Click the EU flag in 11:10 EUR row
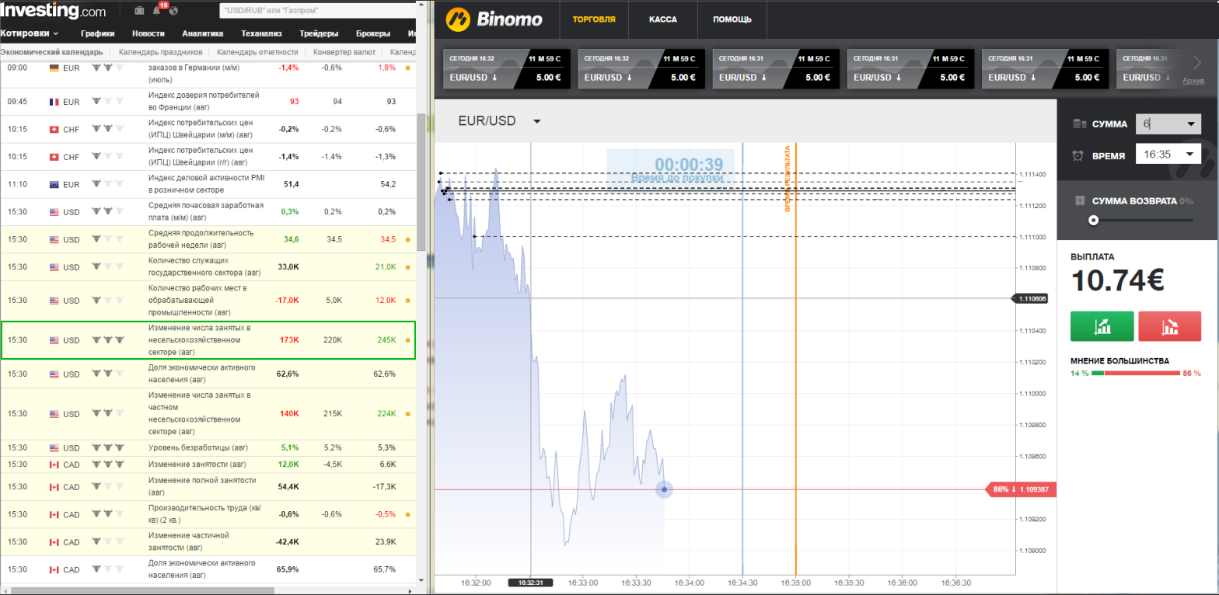Image resolution: width=1219 pixels, height=595 pixels. point(54,184)
